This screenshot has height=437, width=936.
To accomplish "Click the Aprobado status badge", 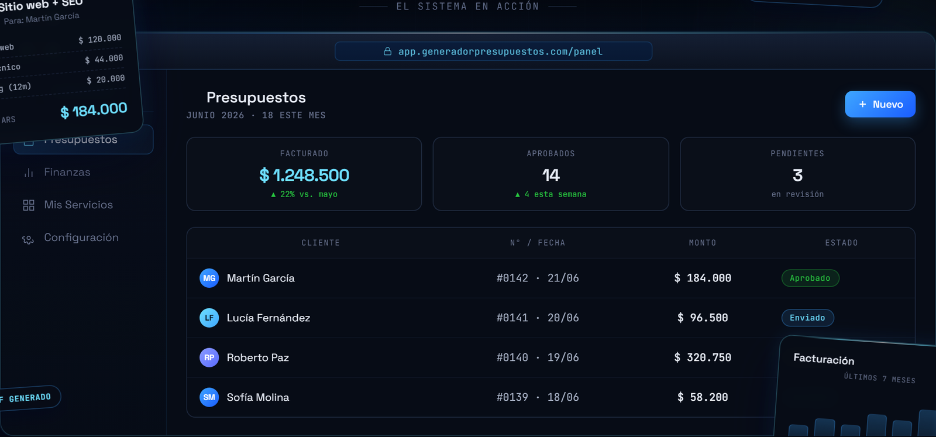I will click(x=810, y=278).
